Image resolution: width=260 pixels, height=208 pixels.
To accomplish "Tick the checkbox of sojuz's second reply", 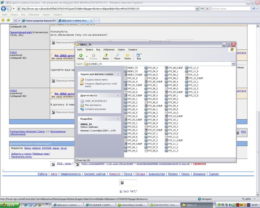I will pyautogui.click(x=52, y=94).
